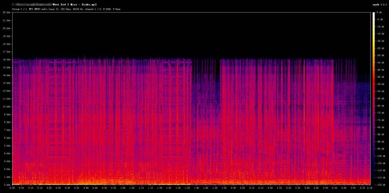This screenshot has height=193, width=389.
Task: Click the 13 kHz frequency axis label
Action: click(x=6, y=83)
